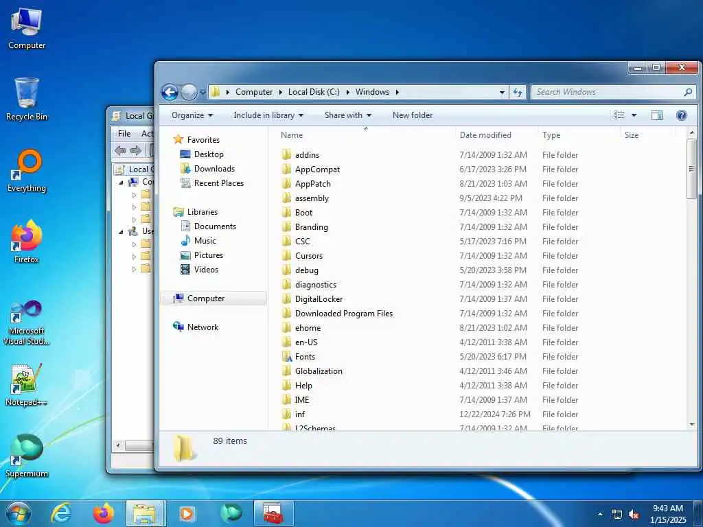Open File menu in Local Group window
The image size is (703, 527).
124,134
